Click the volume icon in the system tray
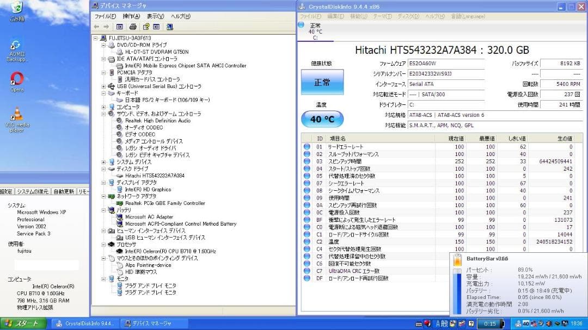This screenshot has width=588, height=330. coord(549,323)
